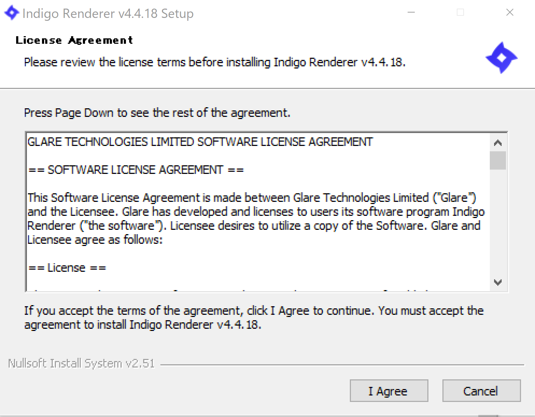The image size is (535, 417).
Task: Click the 'Press Page Down' instruction text
Action: coord(157,113)
